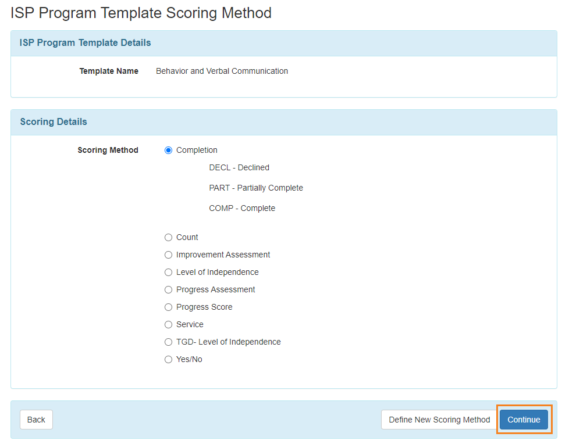Click the blue Continue button
562x444 pixels.
coord(524,420)
